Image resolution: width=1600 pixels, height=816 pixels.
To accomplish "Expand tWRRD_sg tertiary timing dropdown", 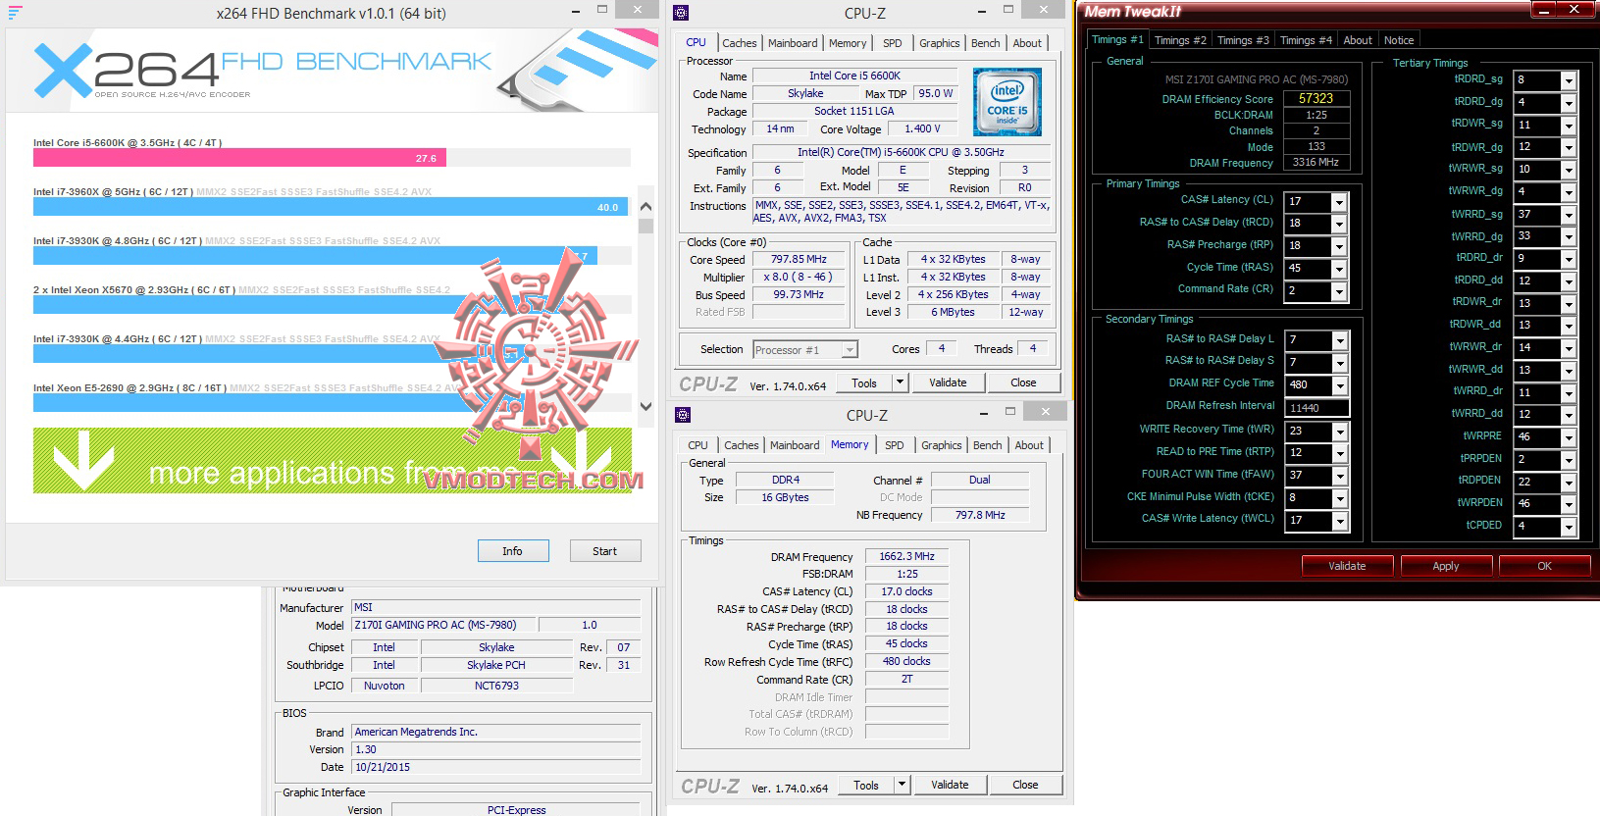I will point(1569,215).
